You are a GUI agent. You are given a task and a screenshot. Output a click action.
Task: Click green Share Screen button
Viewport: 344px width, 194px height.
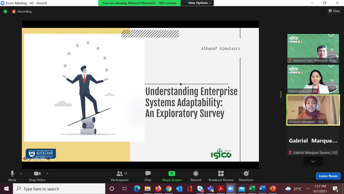[x=172, y=176]
